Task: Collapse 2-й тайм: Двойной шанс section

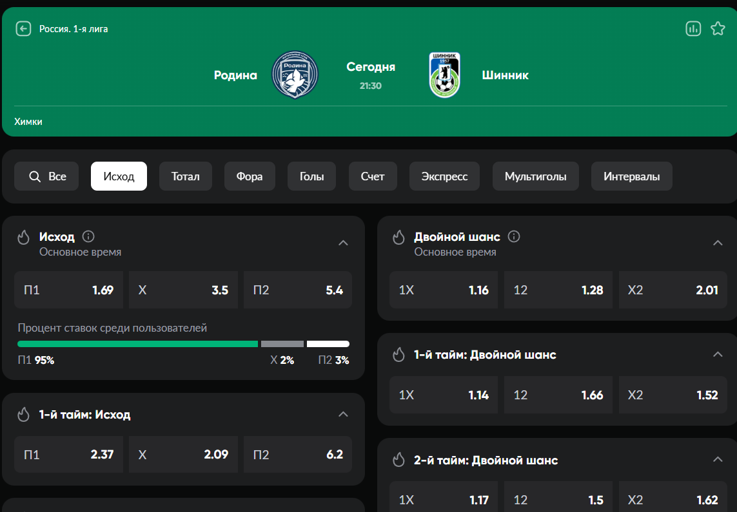Action: pyautogui.click(x=718, y=460)
